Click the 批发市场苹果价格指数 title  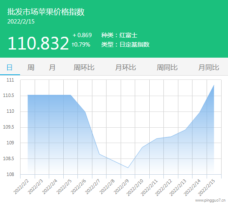[46, 12]
